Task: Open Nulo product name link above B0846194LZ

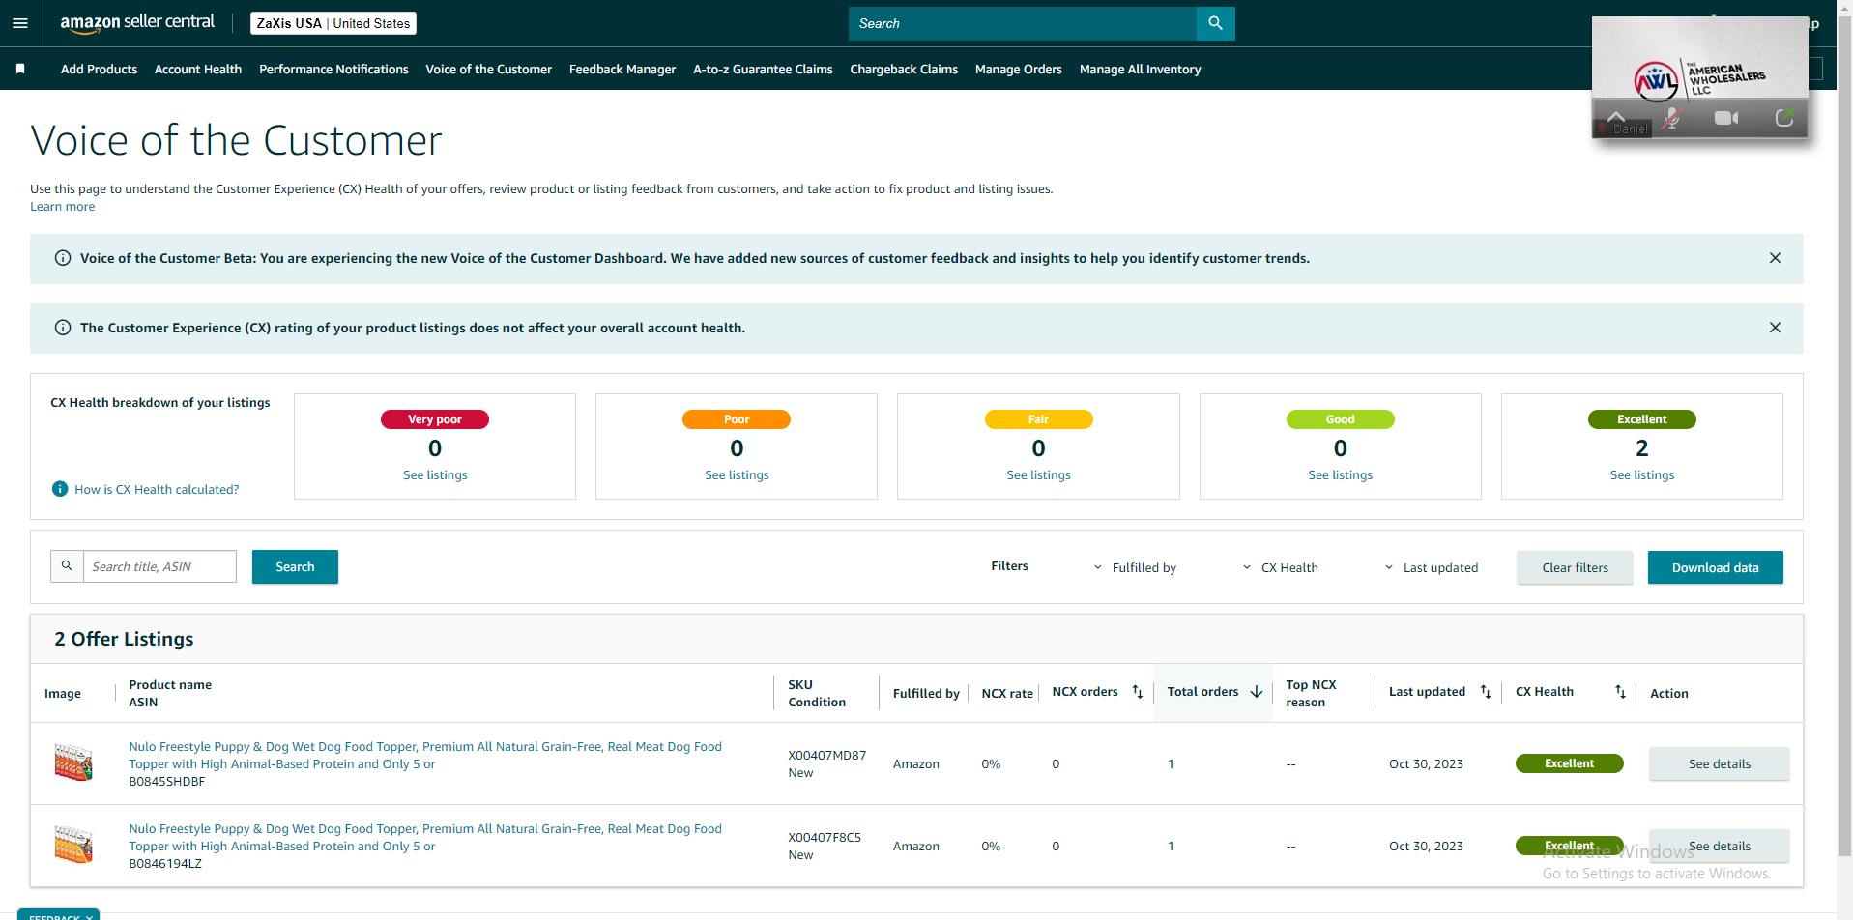Action: 425,837
